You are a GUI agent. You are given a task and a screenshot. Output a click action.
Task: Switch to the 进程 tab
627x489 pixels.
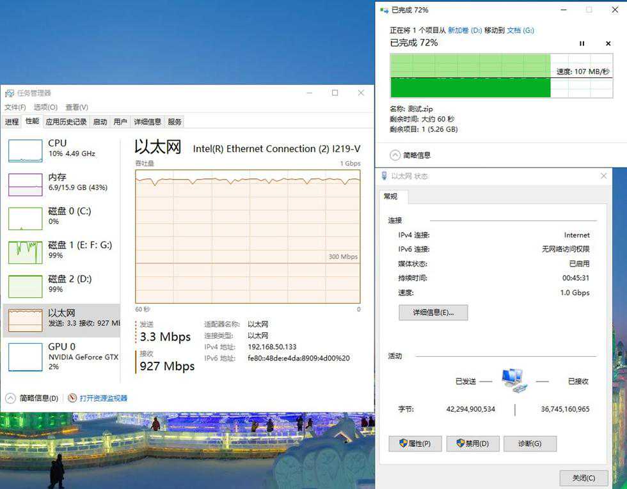(x=12, y=121)
